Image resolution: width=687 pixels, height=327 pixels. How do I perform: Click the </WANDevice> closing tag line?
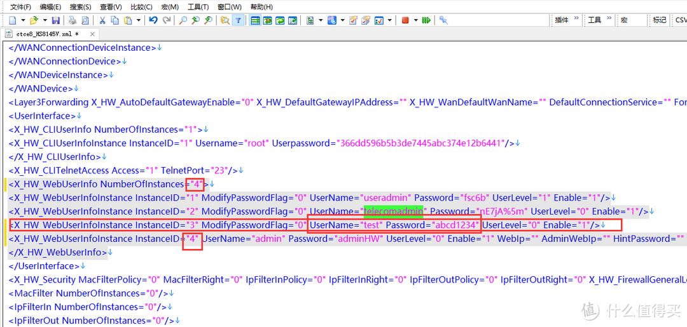tap(41, 89)
